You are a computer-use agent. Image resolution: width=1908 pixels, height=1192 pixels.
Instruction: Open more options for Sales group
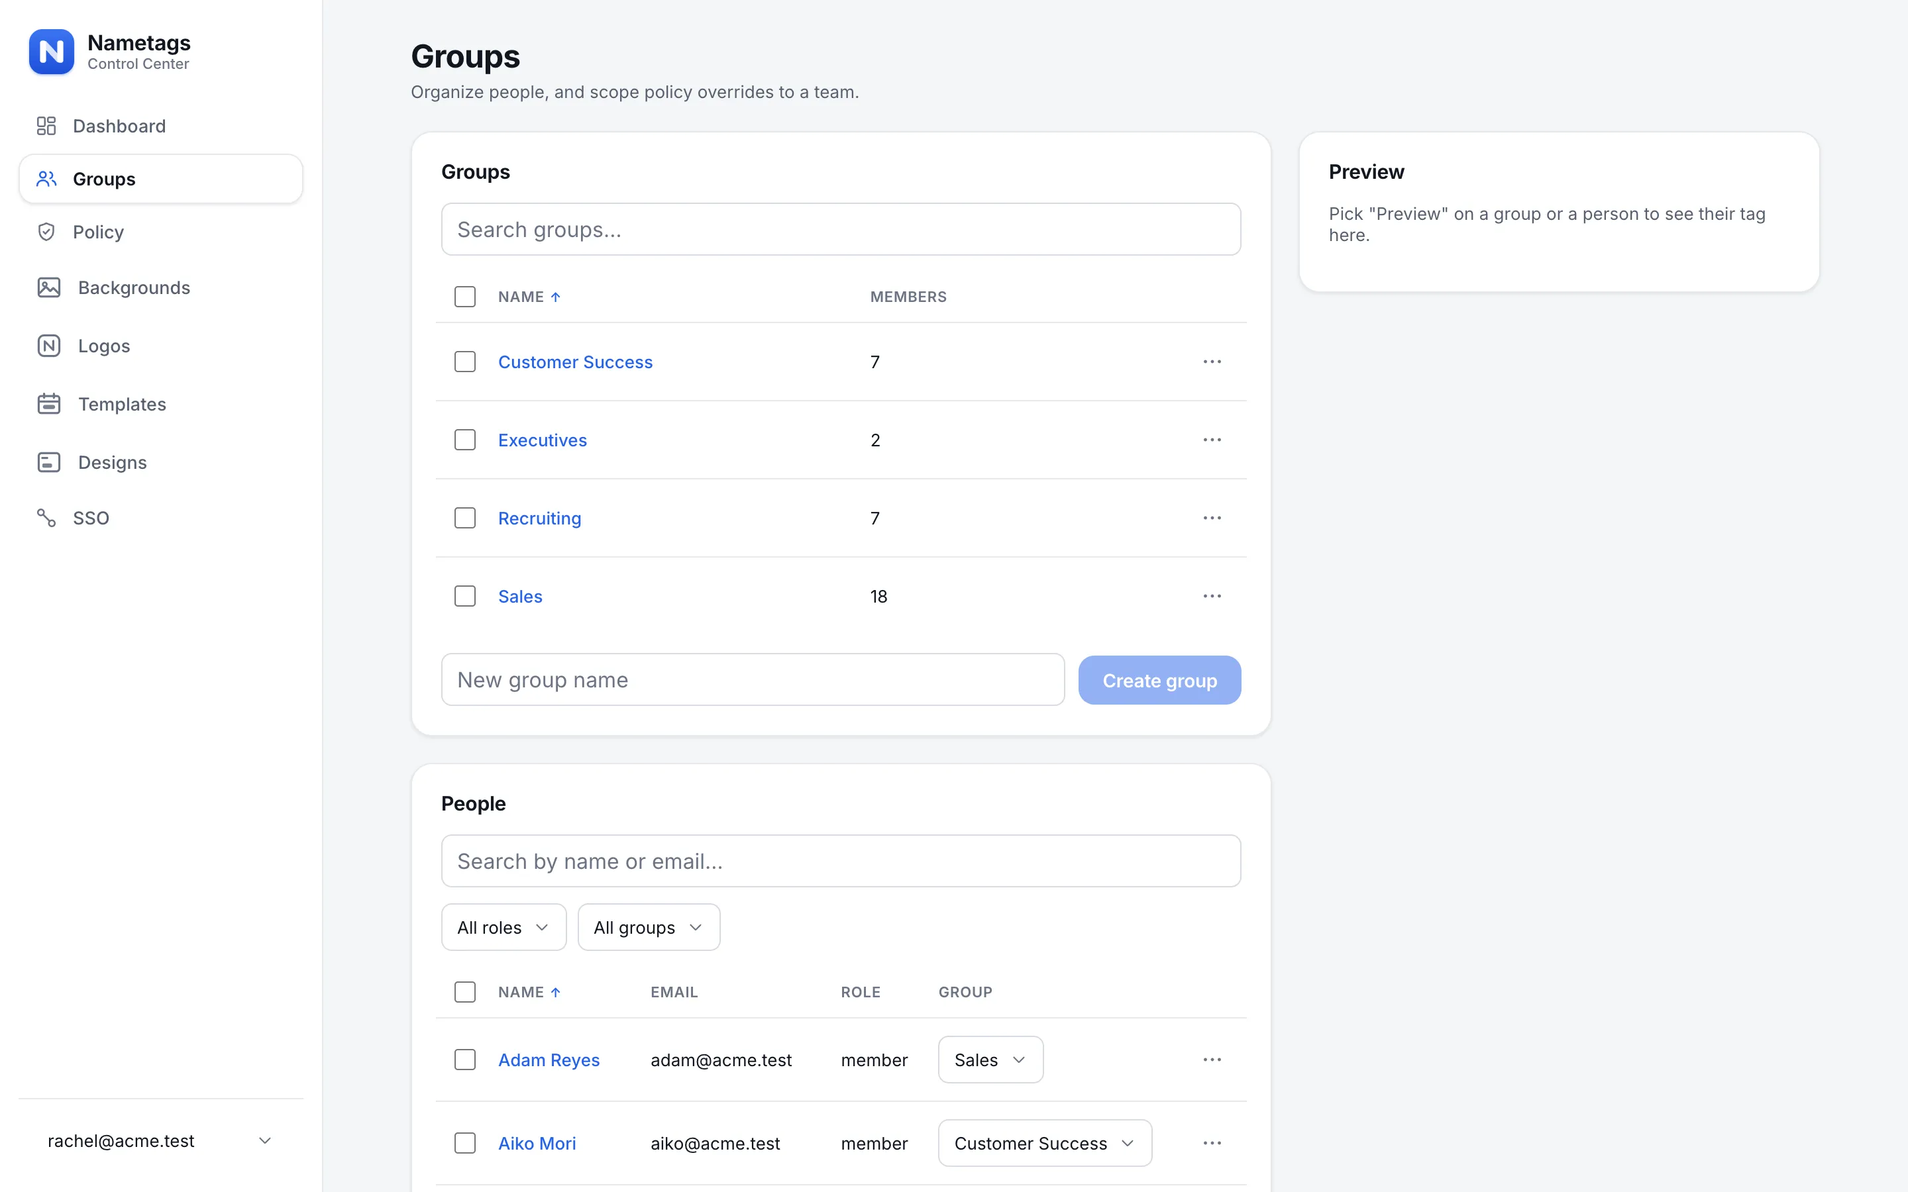(1212, 596)
